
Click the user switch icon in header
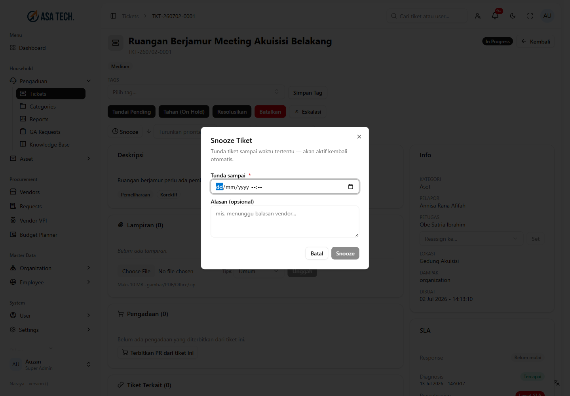pos(478,16)
